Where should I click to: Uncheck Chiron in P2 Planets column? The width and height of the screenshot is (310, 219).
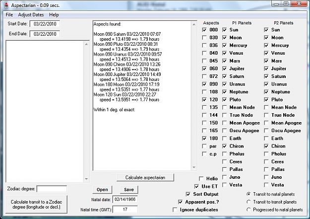[x=266, y=146]
